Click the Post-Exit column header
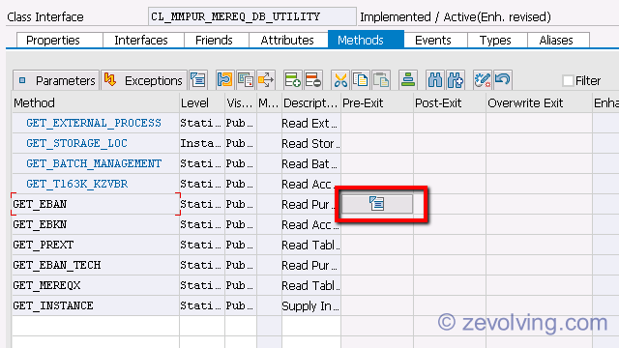619x348 pixels. [x=450, y=103]
